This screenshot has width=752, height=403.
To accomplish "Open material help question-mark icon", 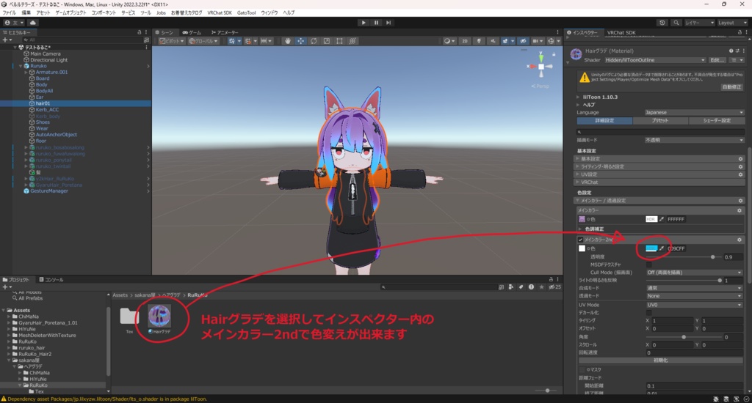I will [x=731, y=51].
